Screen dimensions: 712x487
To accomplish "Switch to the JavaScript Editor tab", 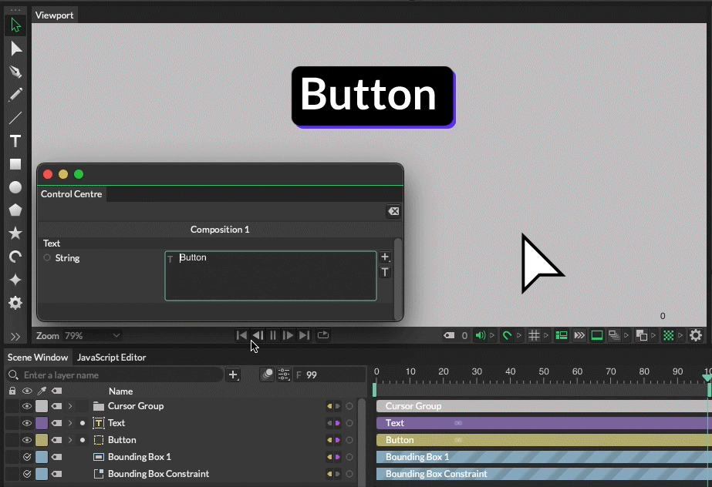I will click(110, 357).
